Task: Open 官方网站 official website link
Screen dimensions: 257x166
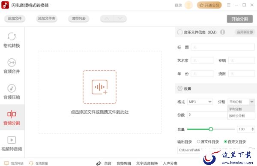Action: (14, 163)
